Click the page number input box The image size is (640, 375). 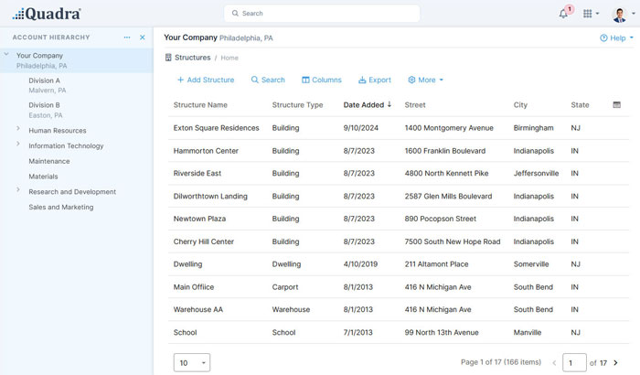click(574, 363)
